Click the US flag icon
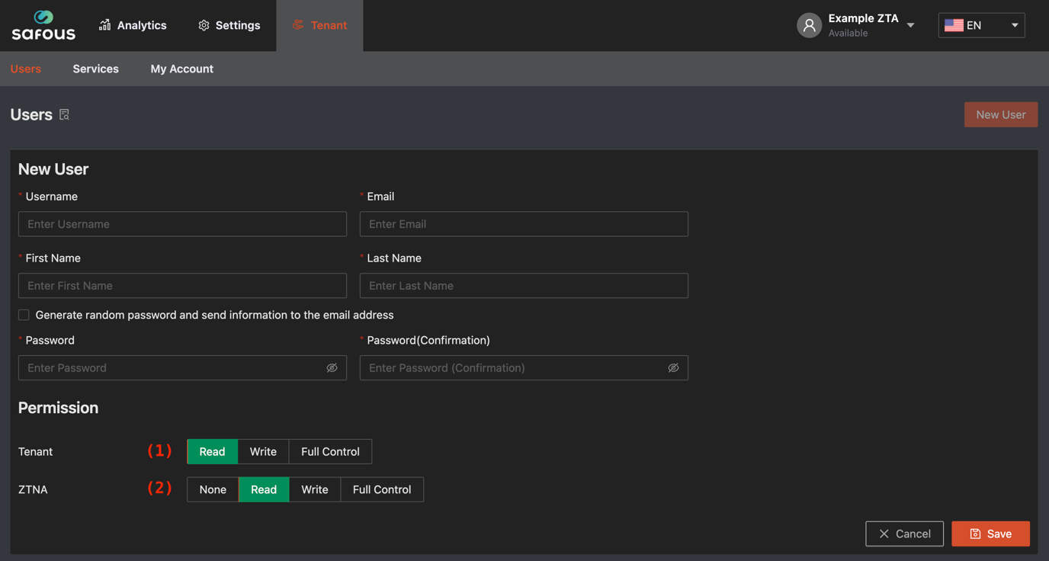This screenshot has height=561, width=1049. pos(954,25)
